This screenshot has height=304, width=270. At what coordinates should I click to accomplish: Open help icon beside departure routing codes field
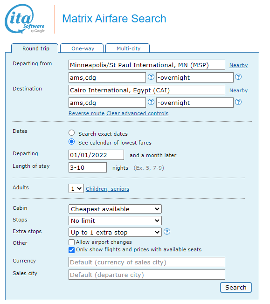(151, 77)
